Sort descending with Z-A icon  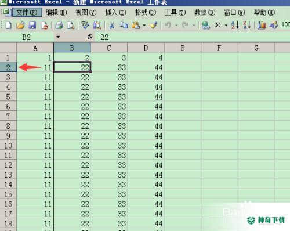pos(247,26)
